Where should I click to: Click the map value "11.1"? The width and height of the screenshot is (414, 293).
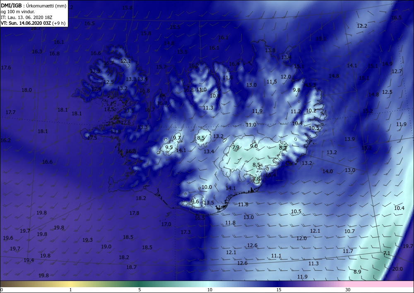point(276,255)
